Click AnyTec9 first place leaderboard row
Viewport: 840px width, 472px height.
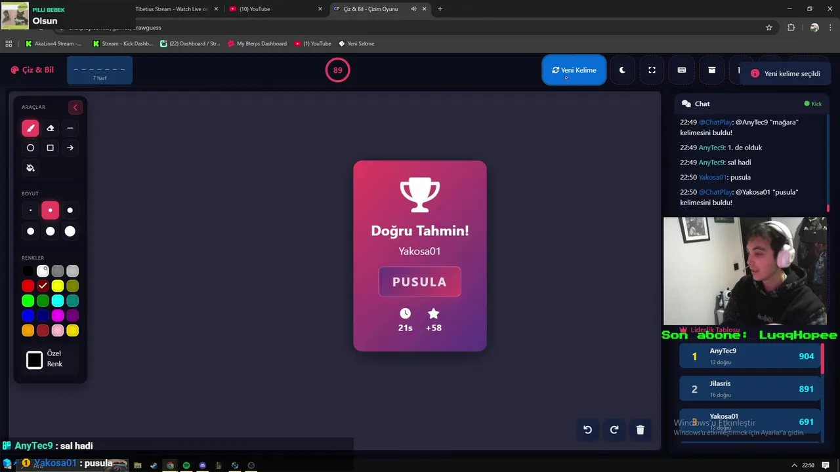(x=750, y=357)
